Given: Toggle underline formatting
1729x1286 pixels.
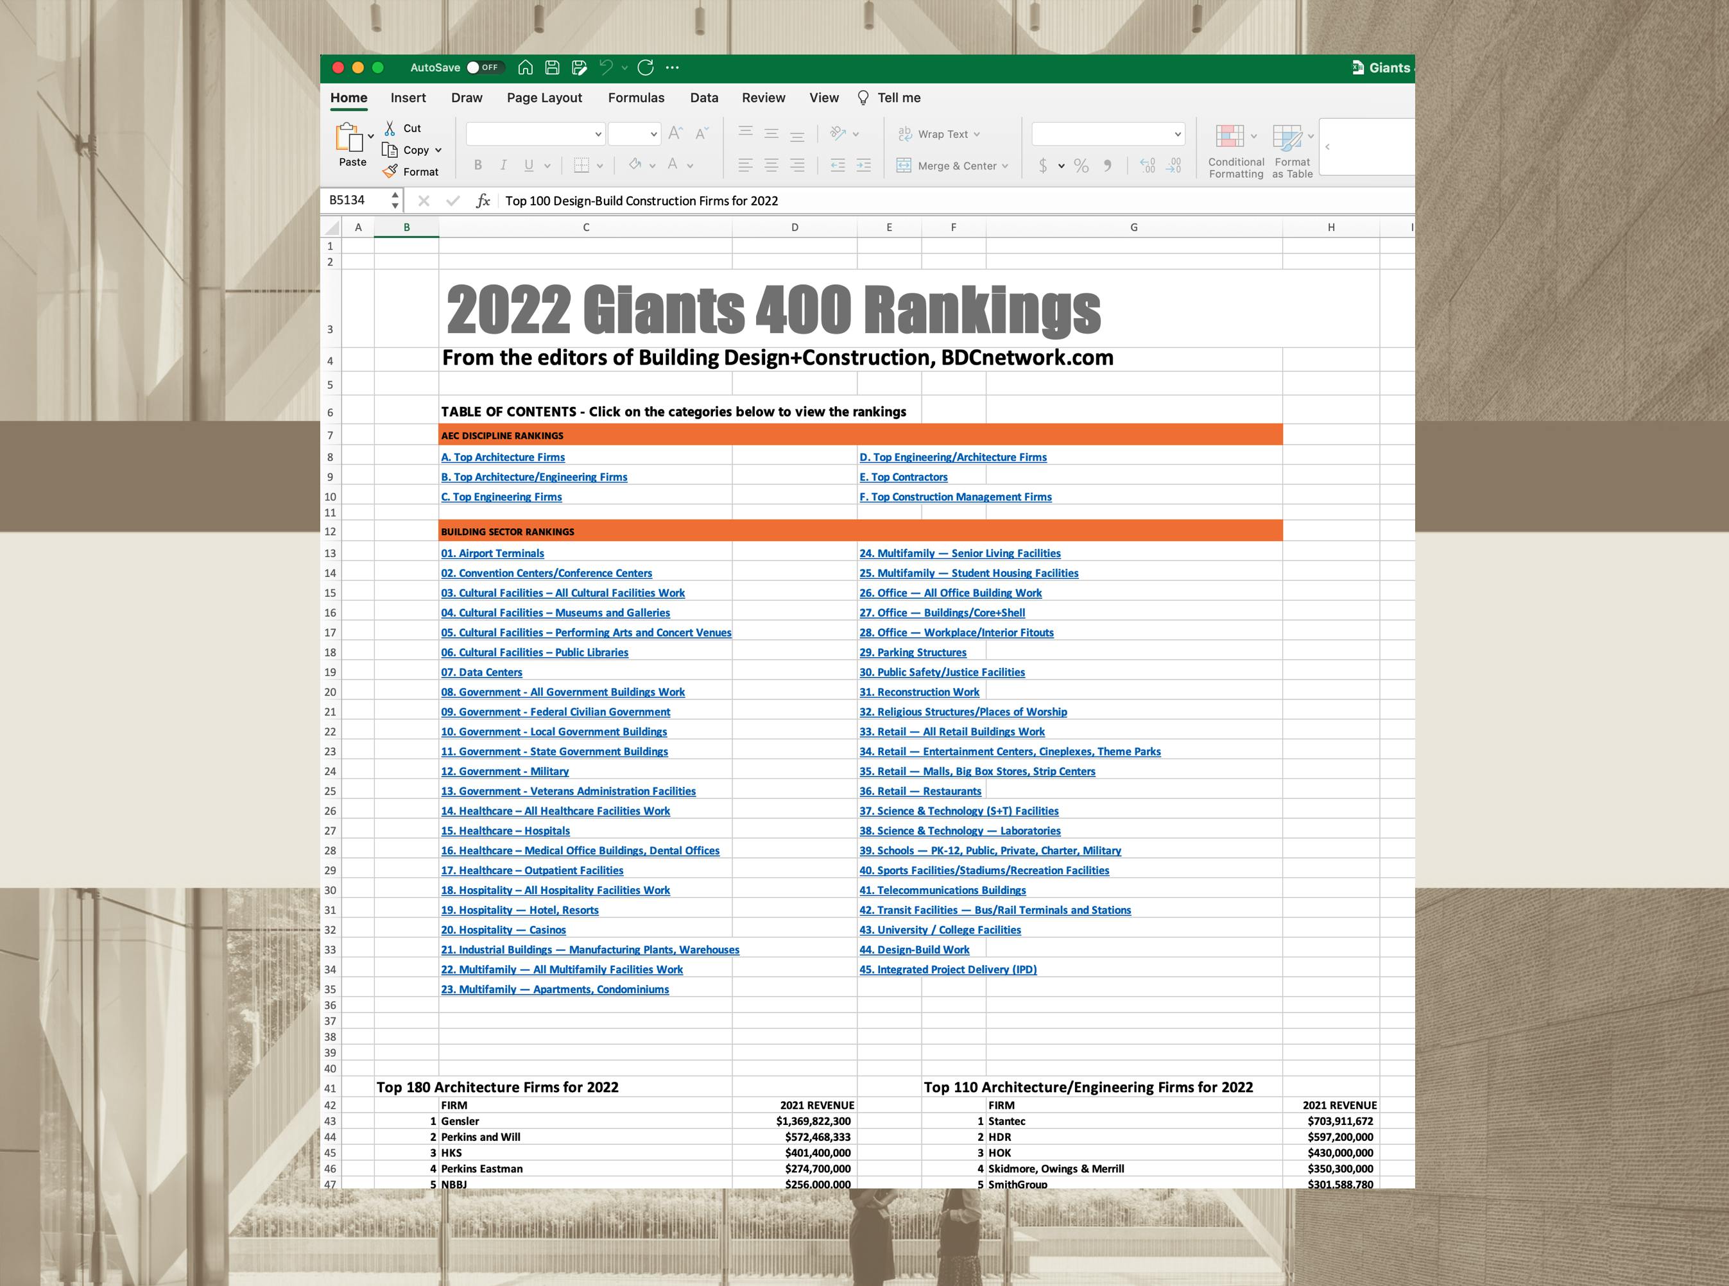Looking at the screenshot, I should (528, 164).
